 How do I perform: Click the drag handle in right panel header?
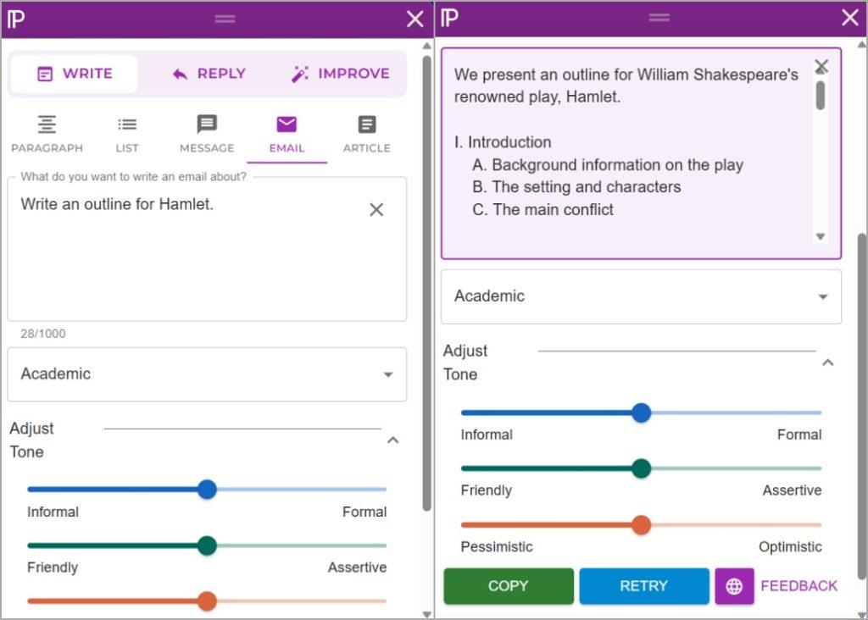pyautogui.click(x=659, y=18)
